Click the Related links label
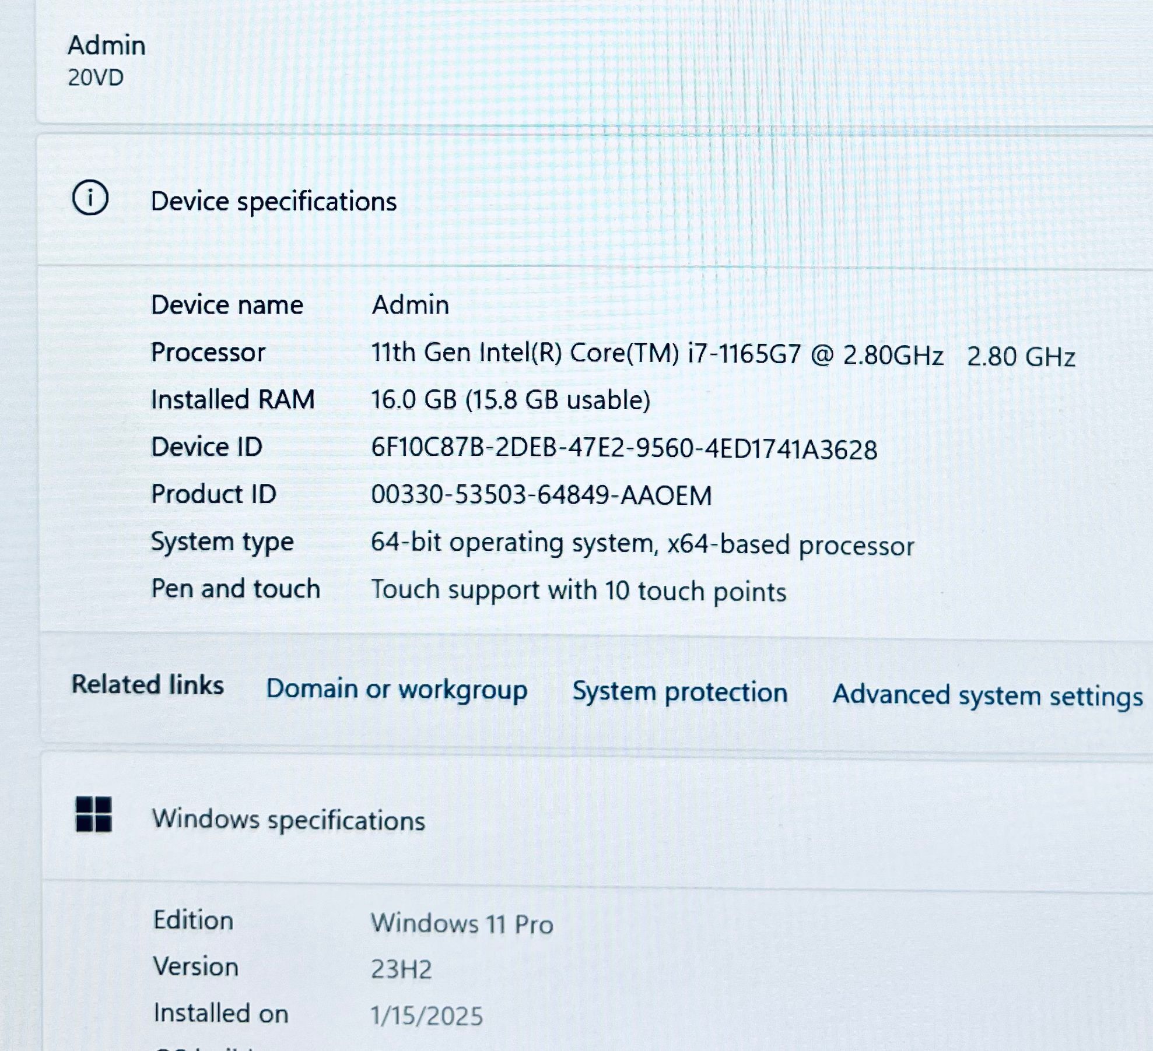 148,684
